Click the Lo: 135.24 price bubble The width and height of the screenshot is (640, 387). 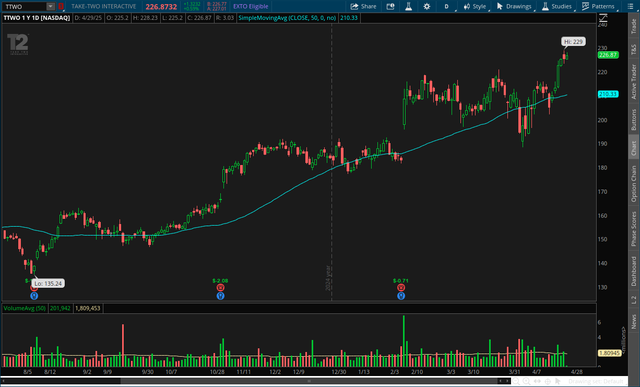click(x=49, y=284)
